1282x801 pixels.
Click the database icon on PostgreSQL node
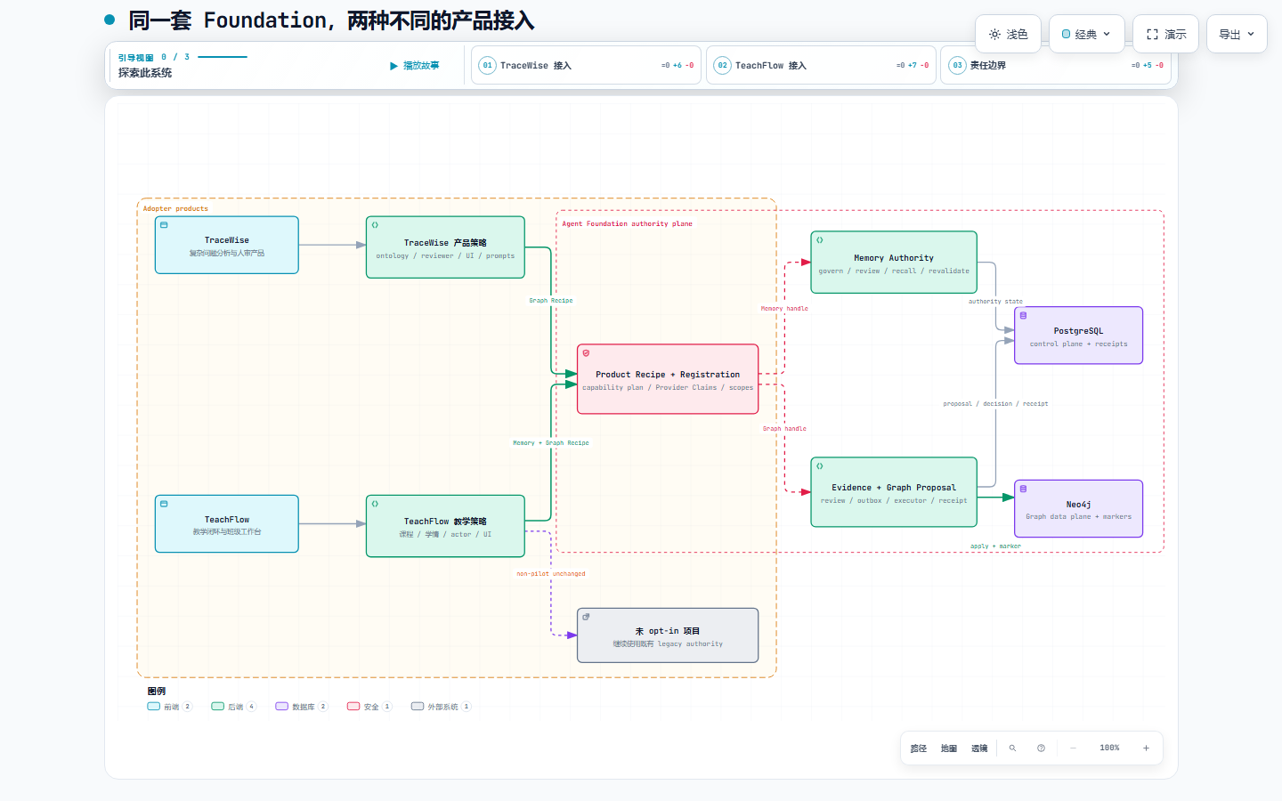point(1023,315)
